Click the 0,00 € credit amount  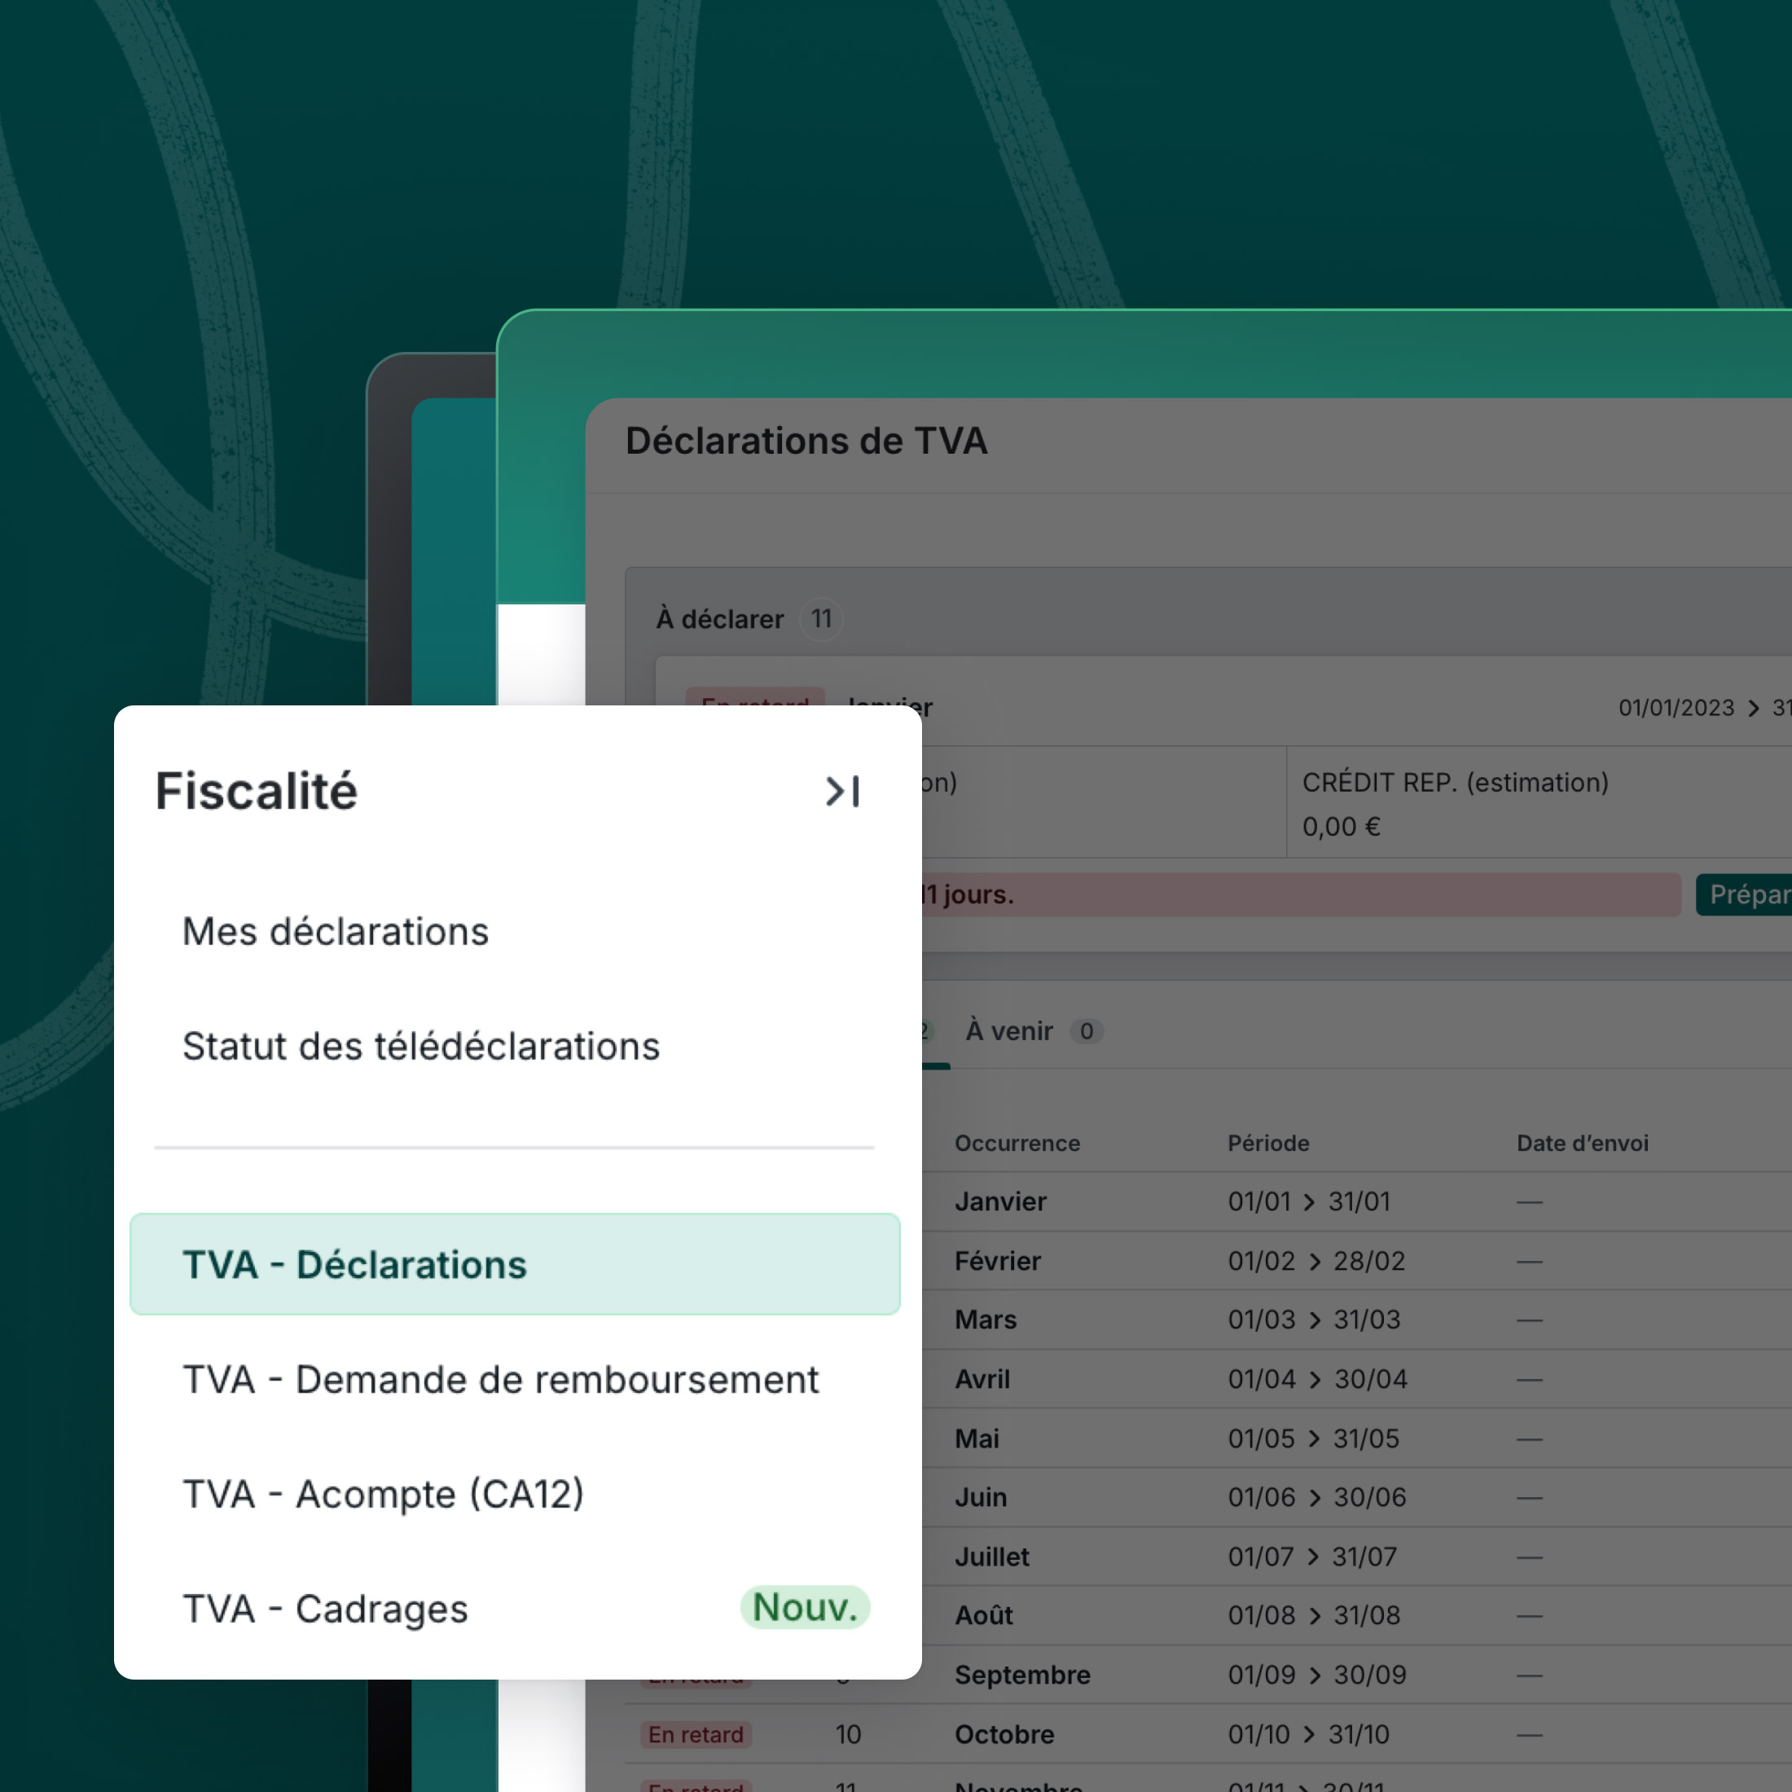point(1342,827)
